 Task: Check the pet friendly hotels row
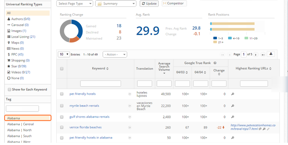click(62, 94)
